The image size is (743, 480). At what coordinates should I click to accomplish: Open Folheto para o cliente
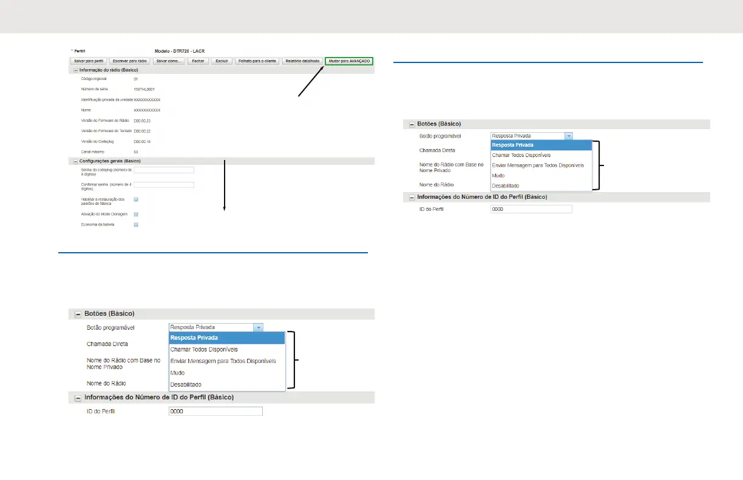click(x=256, y=61)
